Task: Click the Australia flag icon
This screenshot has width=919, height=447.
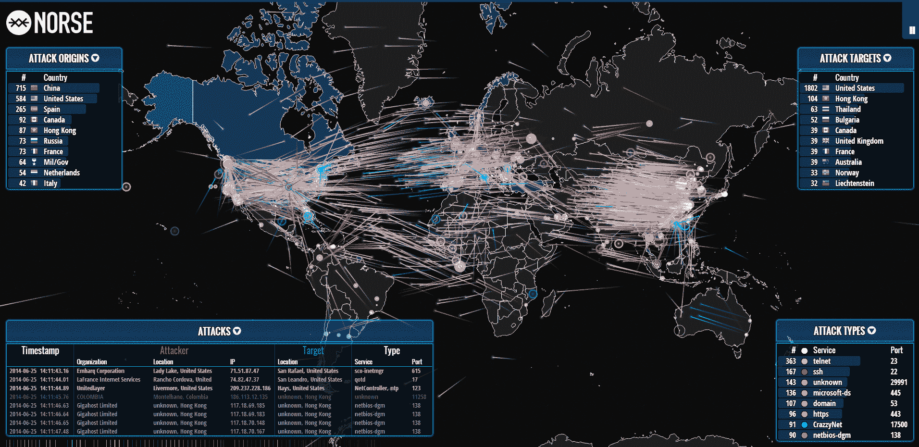Action: coord(826,162)
